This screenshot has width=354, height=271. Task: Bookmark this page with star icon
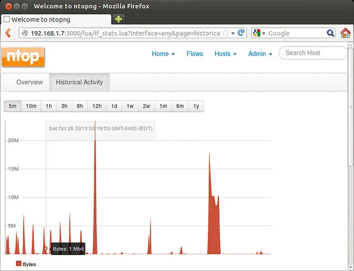tap(225, 33)
